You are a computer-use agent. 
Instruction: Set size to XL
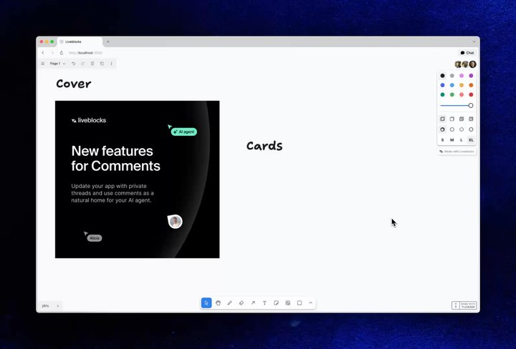point(472,140)
